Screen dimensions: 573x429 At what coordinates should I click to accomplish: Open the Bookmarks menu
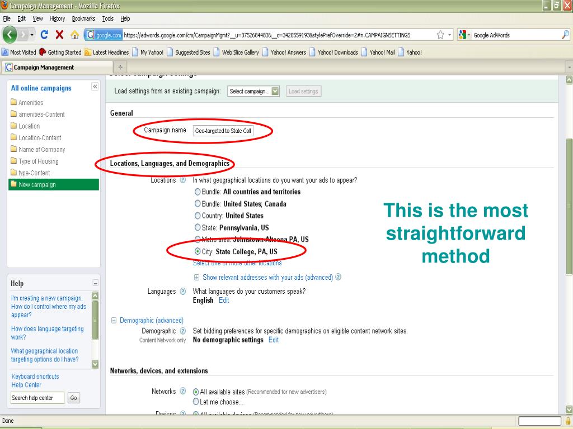point(83,18)
